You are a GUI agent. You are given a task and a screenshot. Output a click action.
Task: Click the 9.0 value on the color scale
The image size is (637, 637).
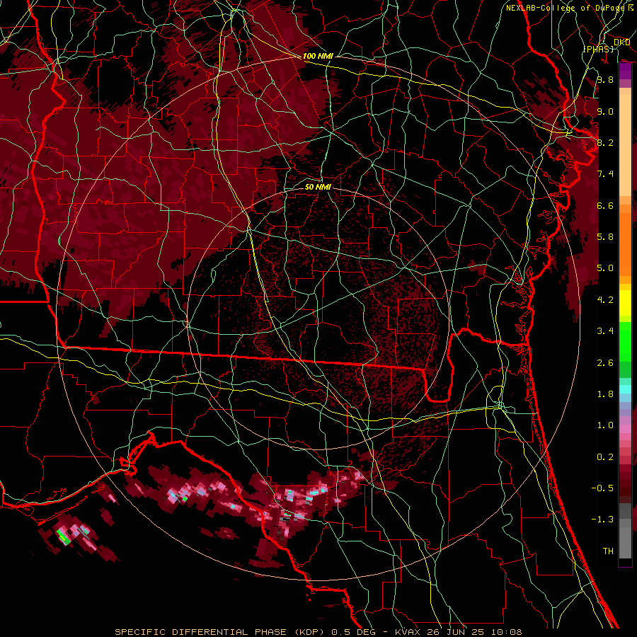(605, 111)
